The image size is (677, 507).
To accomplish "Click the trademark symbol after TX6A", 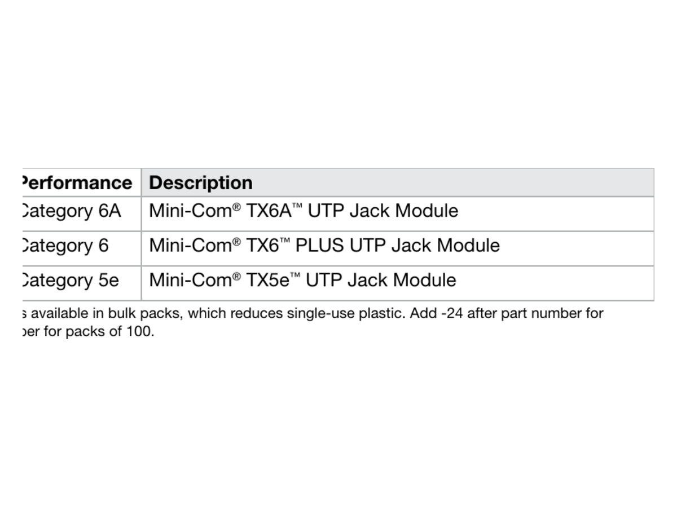I will tap(297, 207).
